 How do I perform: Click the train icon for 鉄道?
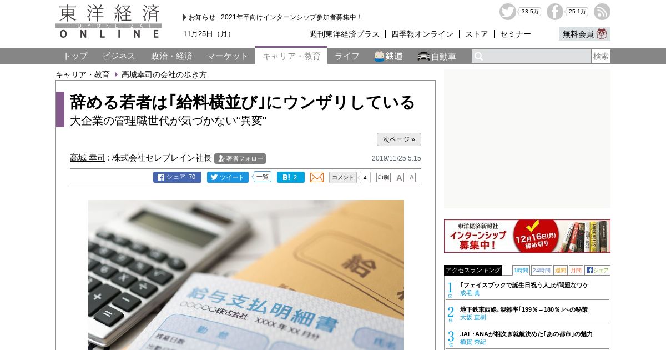380,56
